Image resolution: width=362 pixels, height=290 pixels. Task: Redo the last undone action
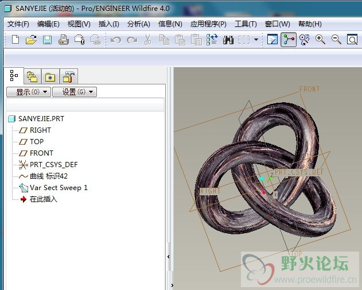tap(132, 40)
